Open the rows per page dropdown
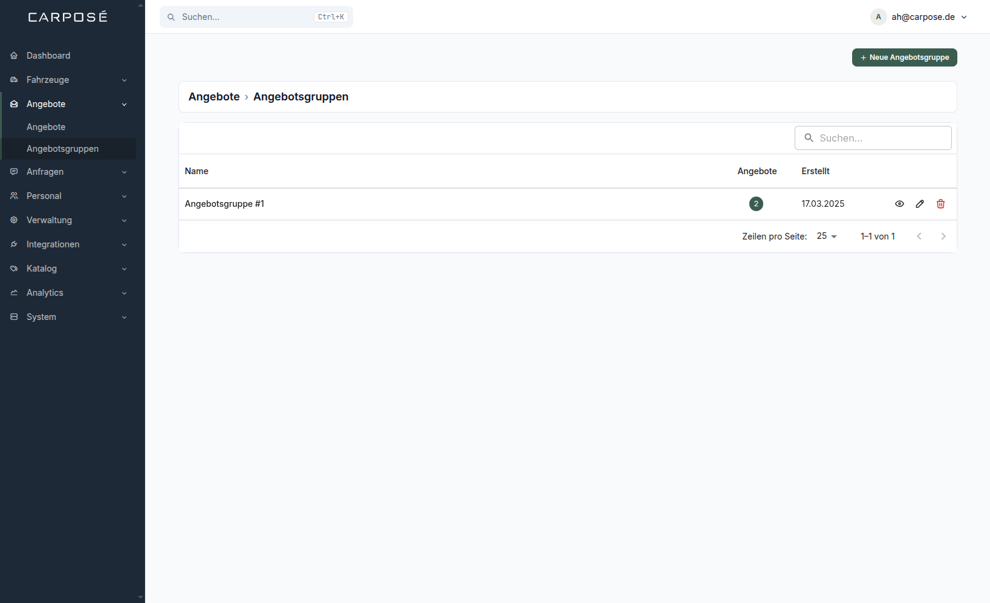Viewport: 990px width, 603px height. (827, 236)
